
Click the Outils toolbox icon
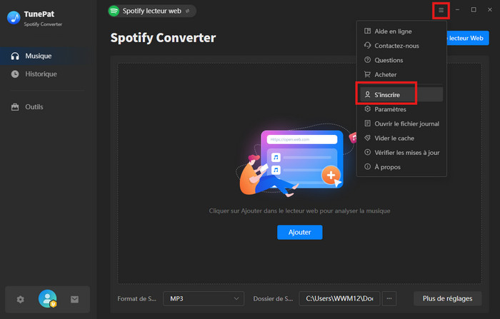[15, 107]
